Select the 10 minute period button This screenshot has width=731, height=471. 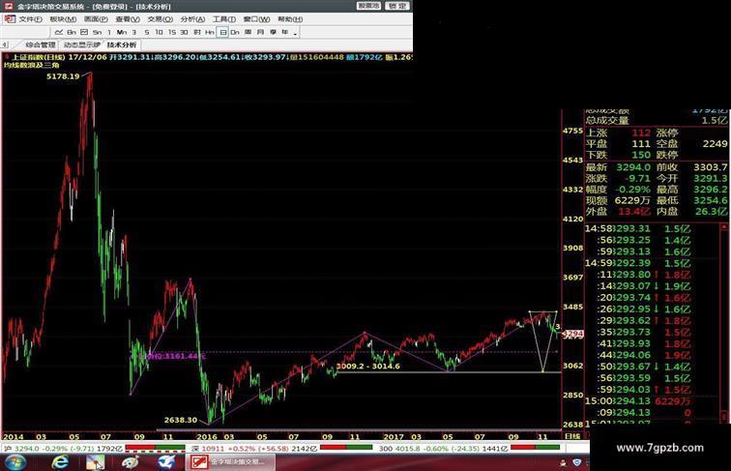159,32
